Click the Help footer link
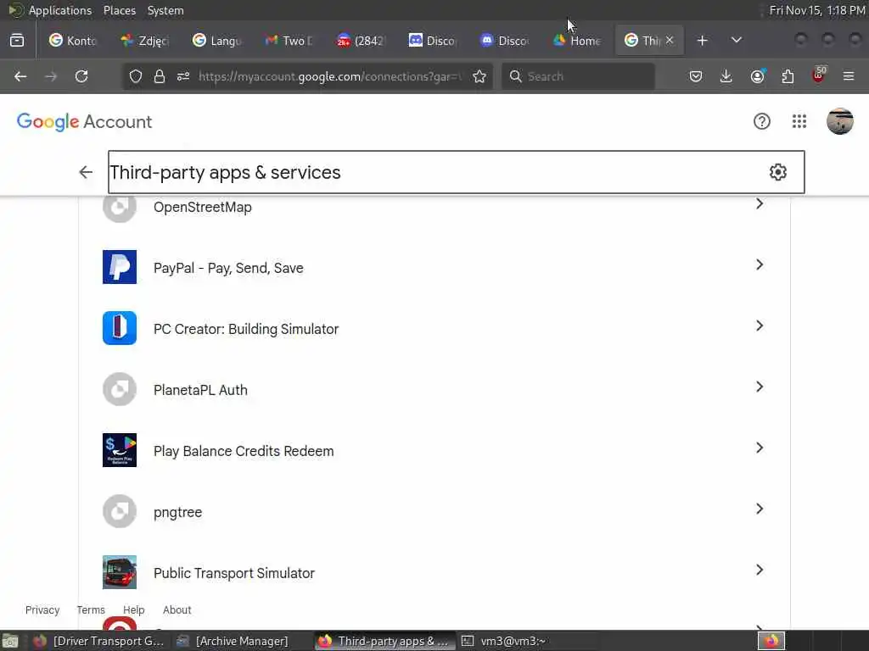This screenshot has height=651, width=869. tap(133, 609)
